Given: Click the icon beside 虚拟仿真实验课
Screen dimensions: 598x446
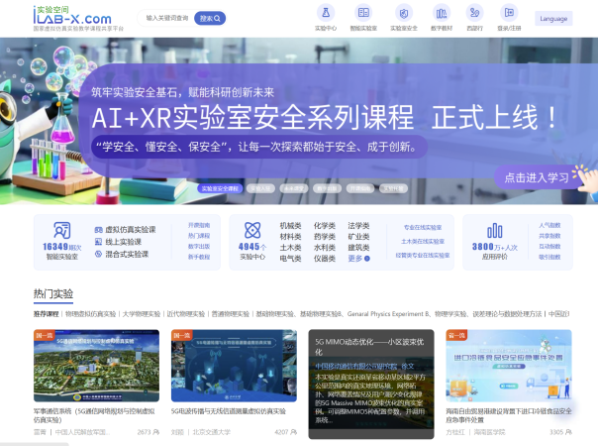Looking at the screenshot, I should point(98,230).
